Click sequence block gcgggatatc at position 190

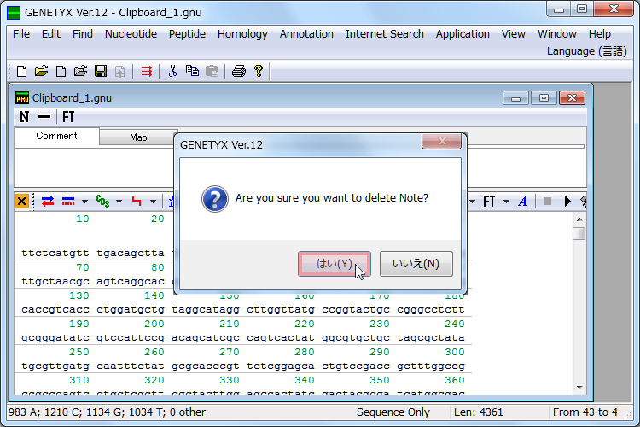pyautogui.click(x=55, y=338)
